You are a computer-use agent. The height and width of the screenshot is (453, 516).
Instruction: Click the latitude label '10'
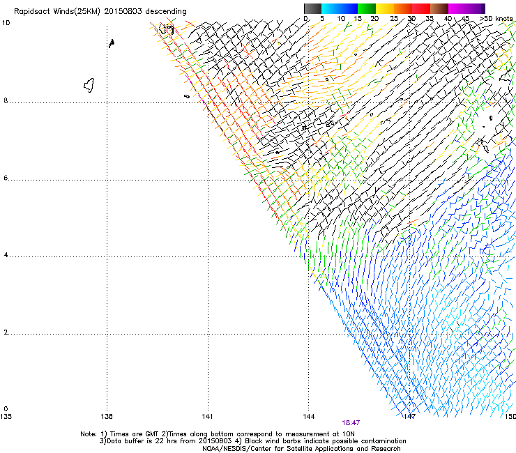coord(6,23)
